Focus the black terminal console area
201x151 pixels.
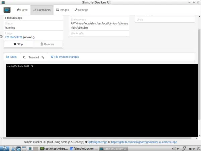coord(100,101)
